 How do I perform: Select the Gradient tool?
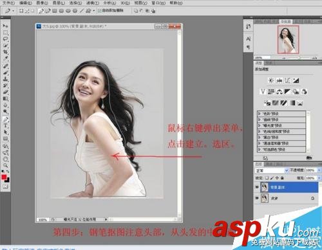(5, 98)
